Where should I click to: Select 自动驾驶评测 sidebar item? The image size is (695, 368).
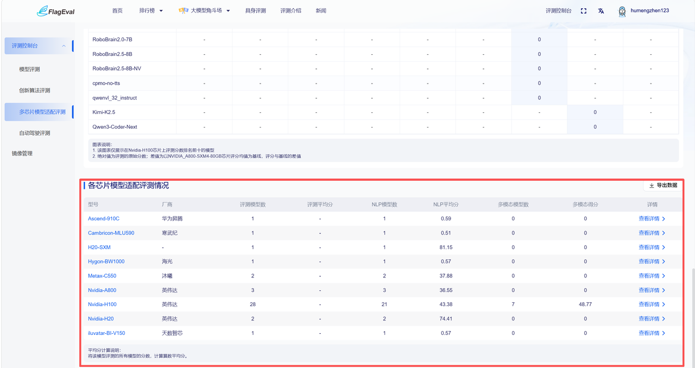[x=34, y=133]
